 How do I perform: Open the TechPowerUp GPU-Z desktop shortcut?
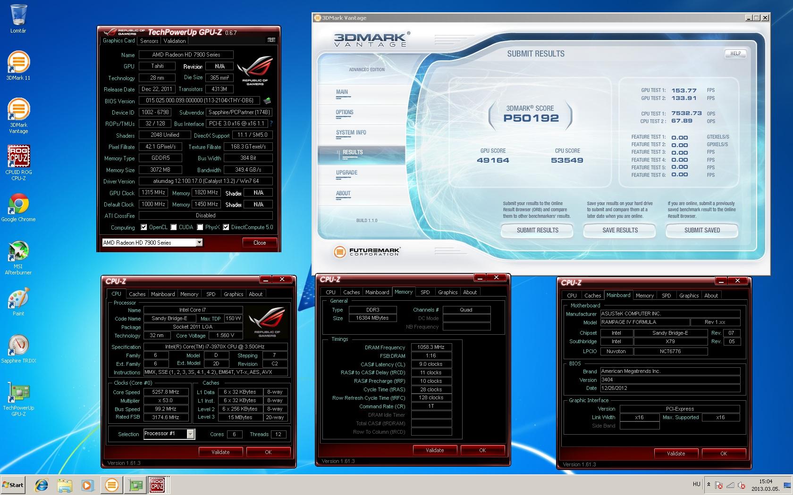pos(18,399)
